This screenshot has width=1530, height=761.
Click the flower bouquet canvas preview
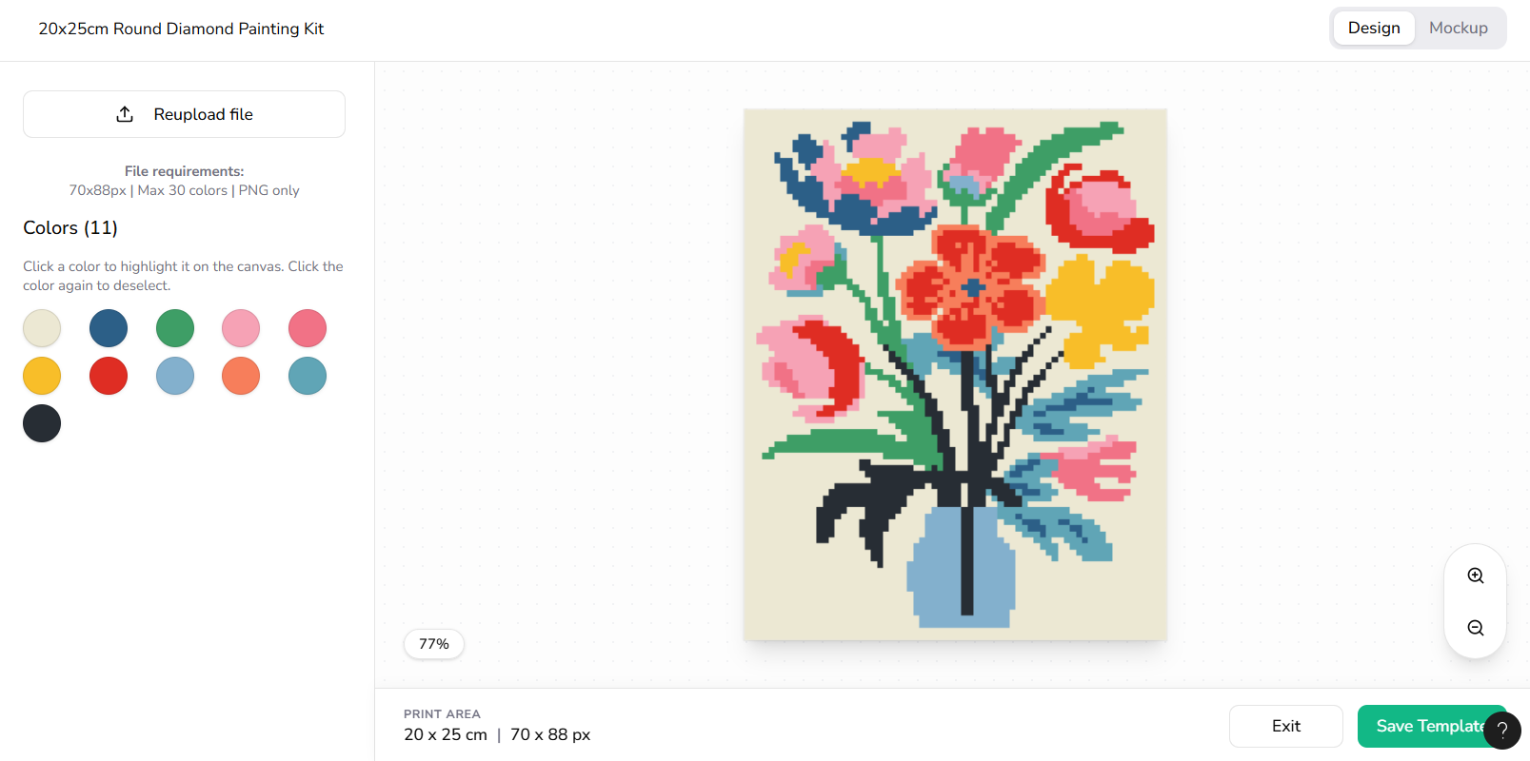pyautogui.click(x=955, y=374)
